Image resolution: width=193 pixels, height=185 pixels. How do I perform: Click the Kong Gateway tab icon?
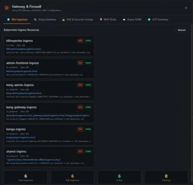pos(35,19)
